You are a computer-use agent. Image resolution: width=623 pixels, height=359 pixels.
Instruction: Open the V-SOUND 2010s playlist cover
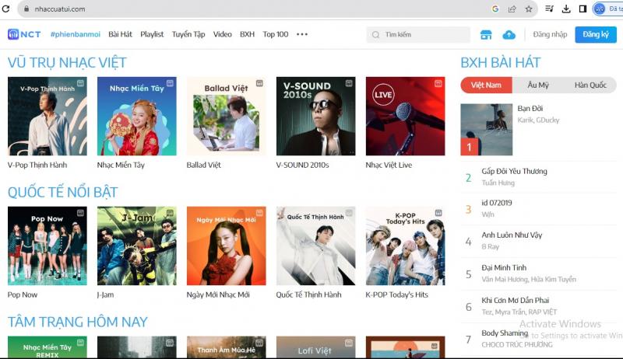[x=316, y=116]
